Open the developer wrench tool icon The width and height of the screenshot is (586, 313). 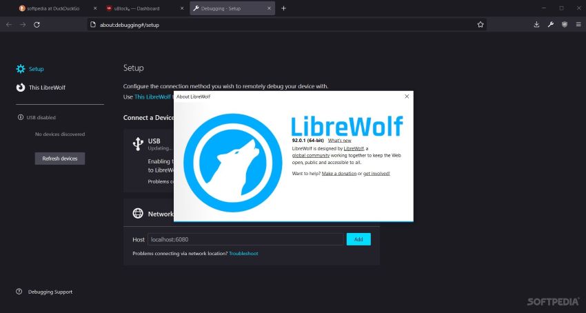(x=551, y=25)
